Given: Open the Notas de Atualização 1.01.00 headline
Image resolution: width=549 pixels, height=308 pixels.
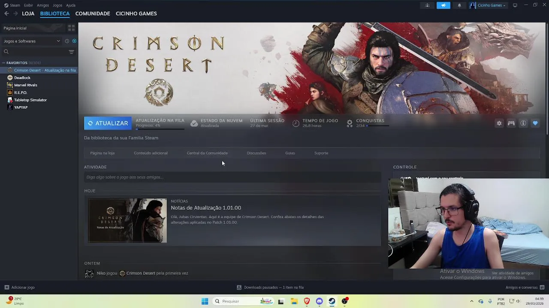Looking at the screenshot, I should pyautogui.click(x=206, y=208).
